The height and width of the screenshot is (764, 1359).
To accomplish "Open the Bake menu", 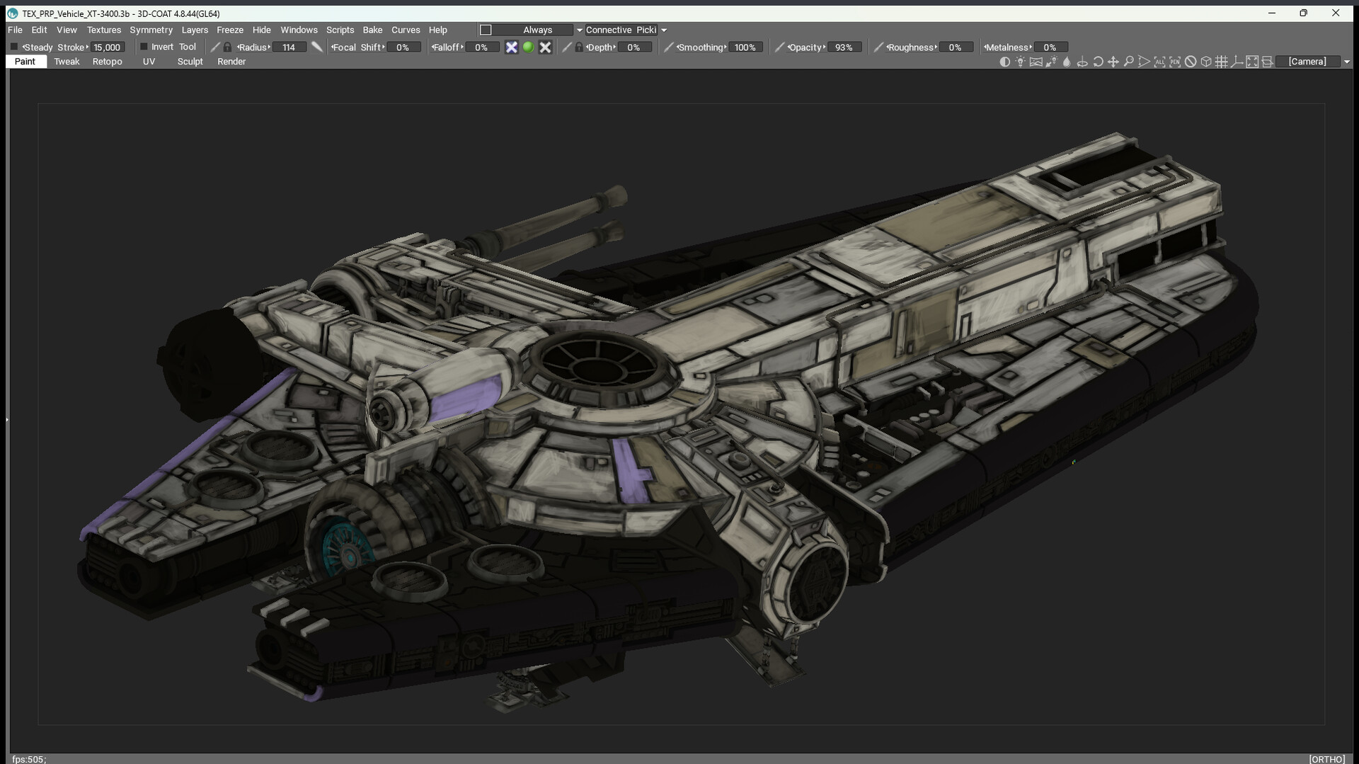I will 373,30.
